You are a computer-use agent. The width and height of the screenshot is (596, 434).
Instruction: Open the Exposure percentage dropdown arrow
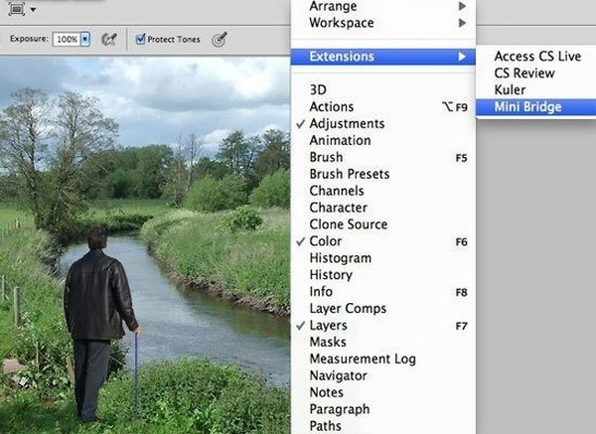(85, 39)
